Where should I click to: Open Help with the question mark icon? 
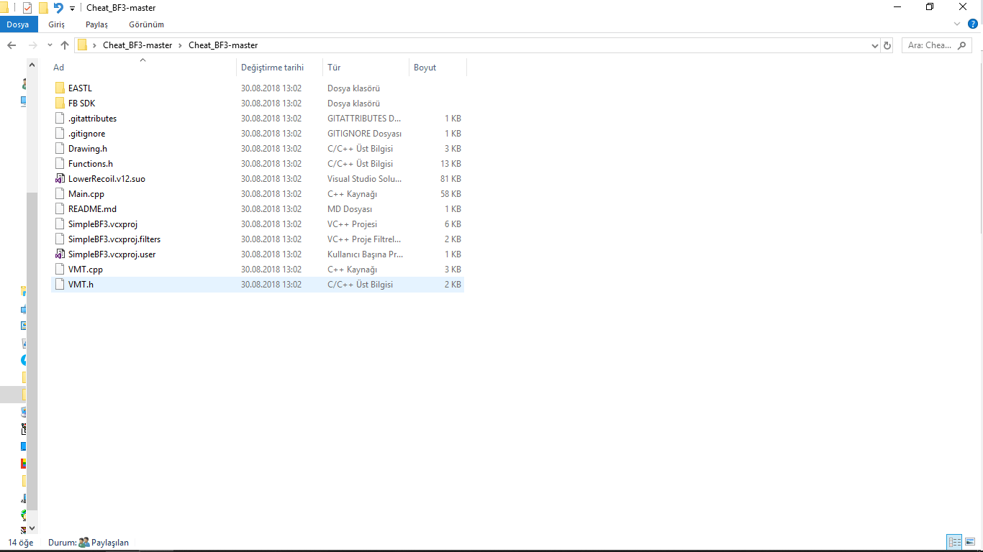click(973, 24)
